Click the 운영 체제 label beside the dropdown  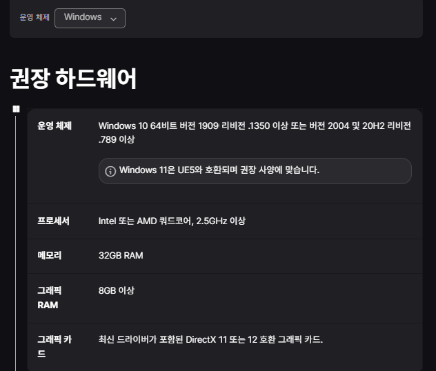click(34, 17)
